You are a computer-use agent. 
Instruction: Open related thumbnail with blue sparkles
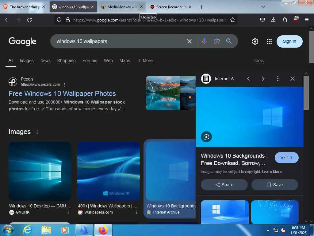point(275,212)
